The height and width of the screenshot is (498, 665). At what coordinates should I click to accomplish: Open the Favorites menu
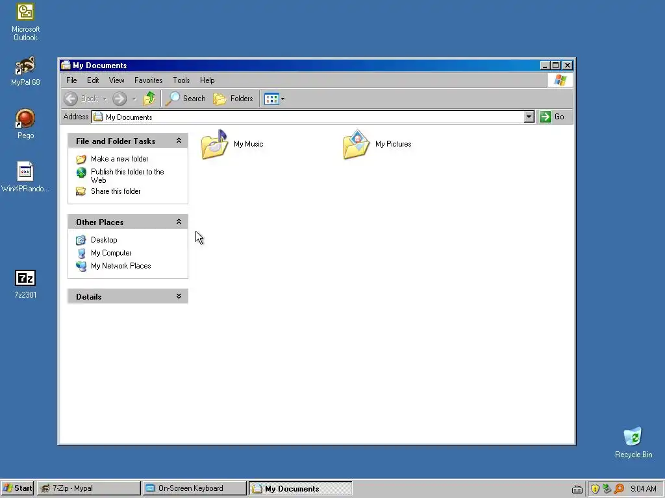click(149, 80)
